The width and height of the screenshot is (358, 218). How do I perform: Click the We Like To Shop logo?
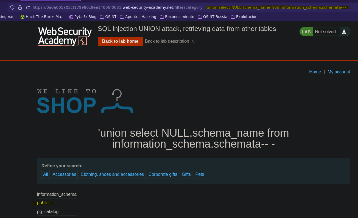(x=85, y=101)
